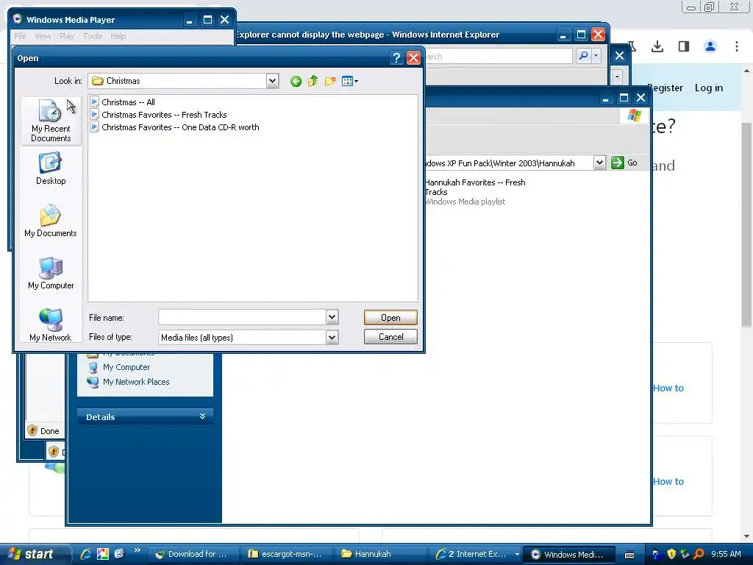Open the Tools menu in Windows Media Player
753x565 pixels.
[92, 36]
